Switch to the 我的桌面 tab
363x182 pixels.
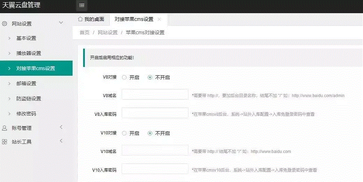click(x=92, y=19)
